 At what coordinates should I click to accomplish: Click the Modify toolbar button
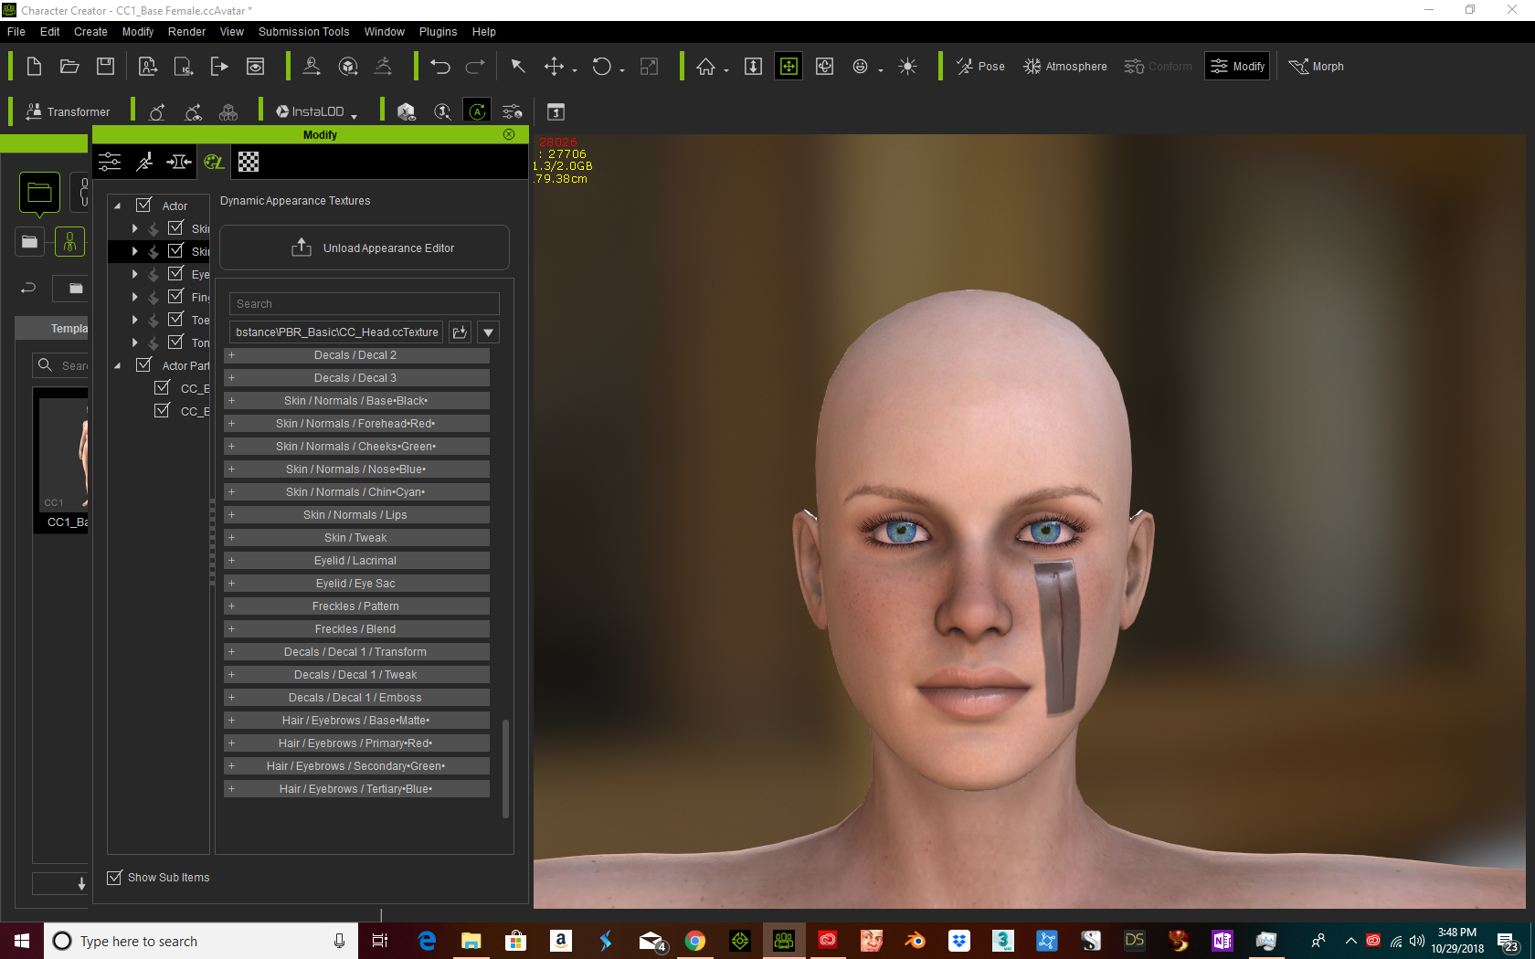tap(1237, 67)
